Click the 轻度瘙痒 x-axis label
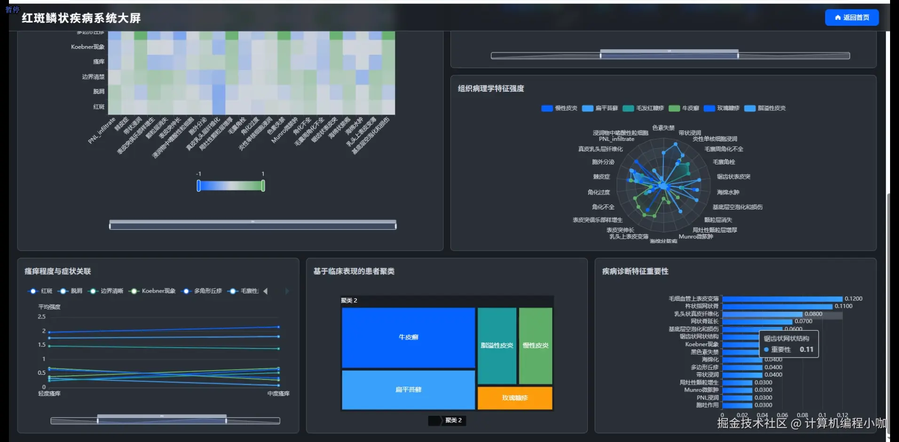 tap(49, 394)
